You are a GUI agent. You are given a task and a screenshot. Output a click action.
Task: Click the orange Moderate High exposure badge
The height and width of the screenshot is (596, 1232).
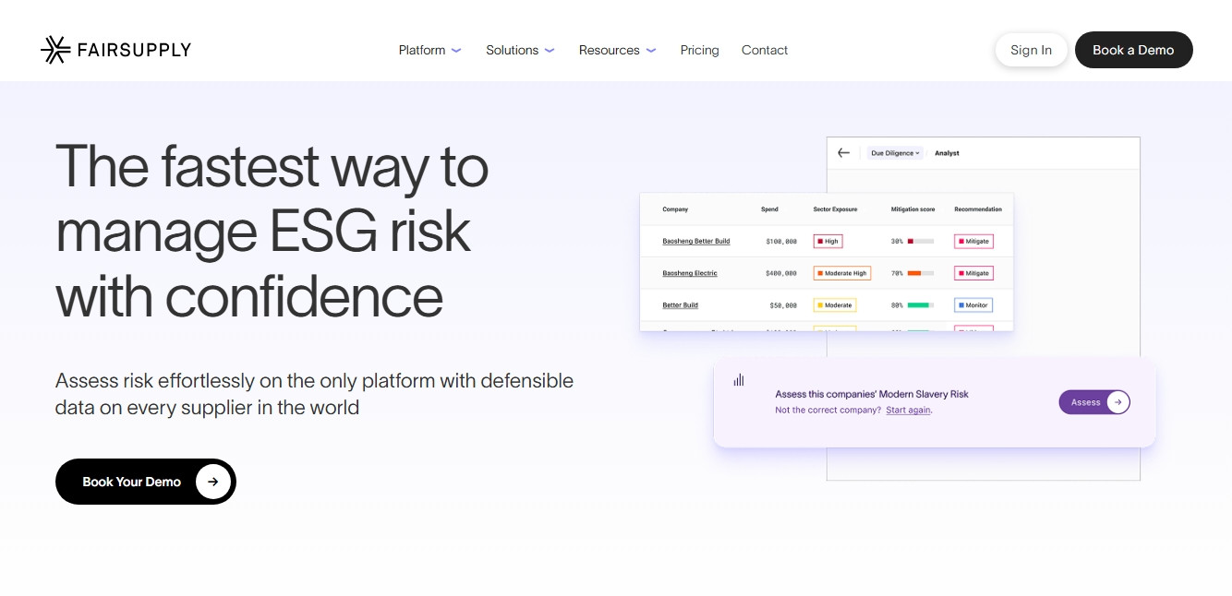click(x=842, y=273)
